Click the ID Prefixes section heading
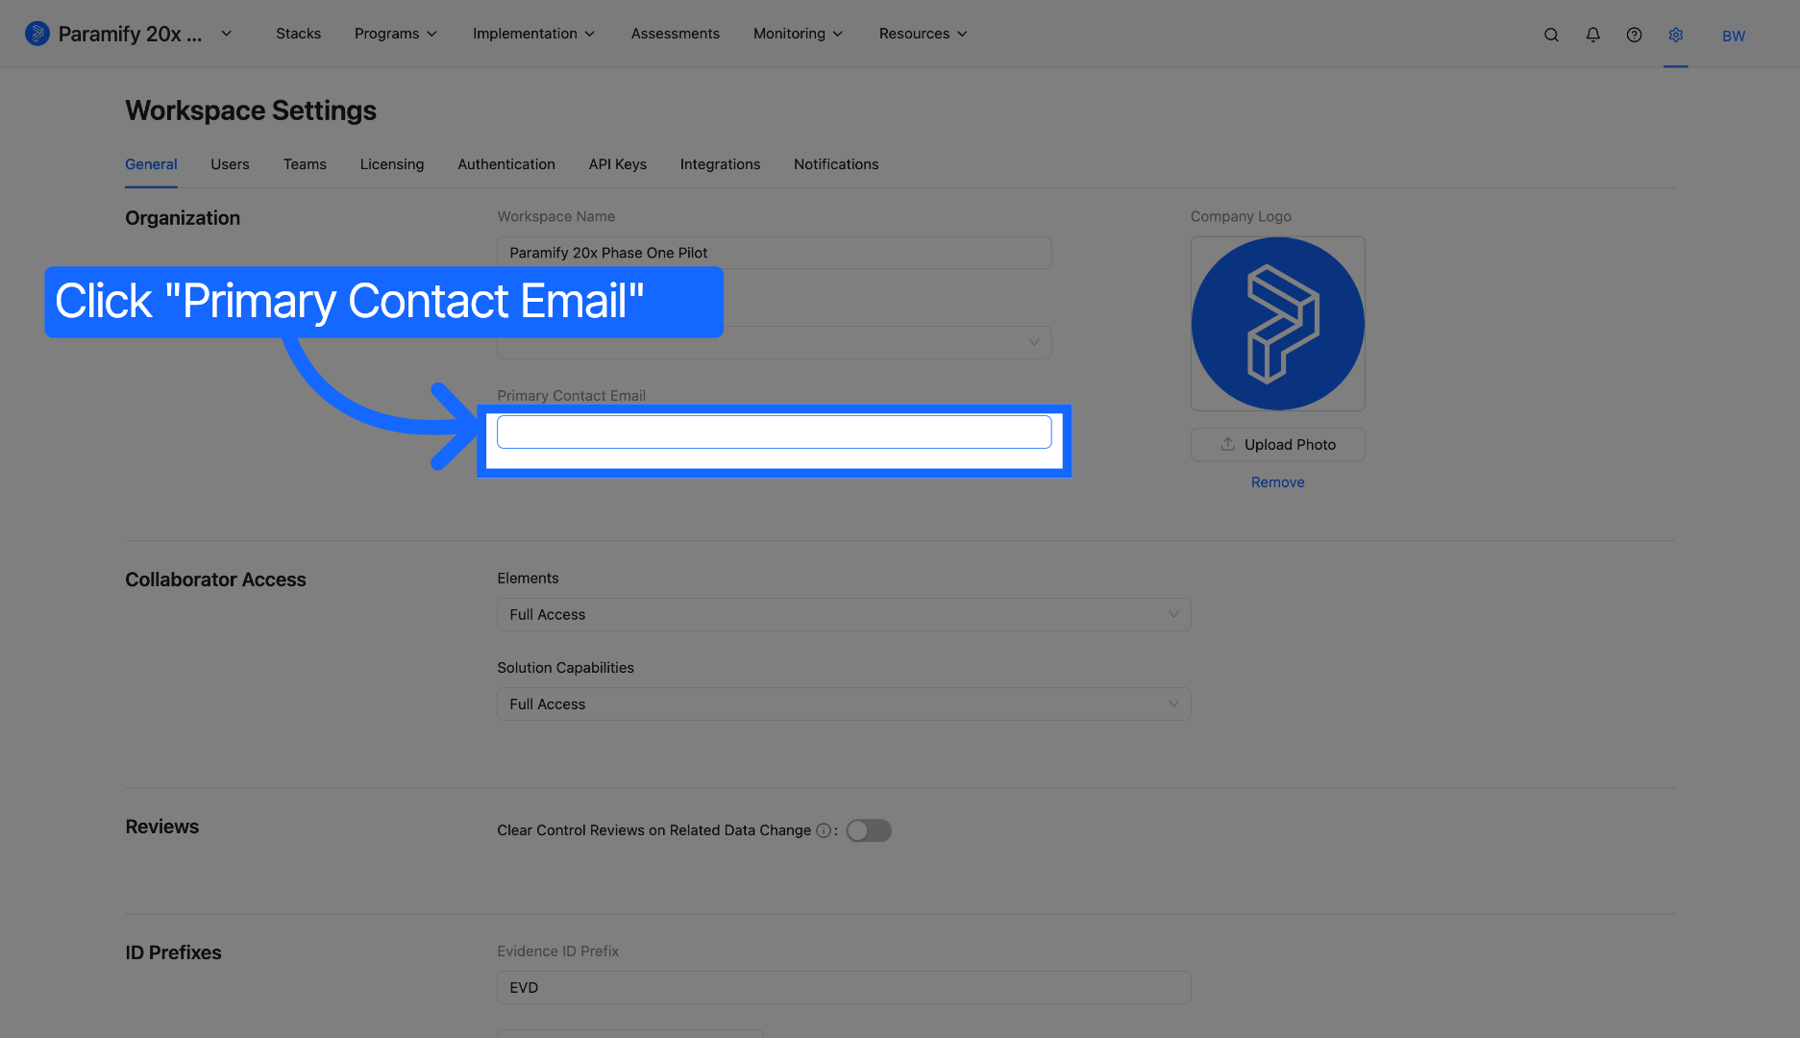1800x1038 pixels. coord(173,952)
